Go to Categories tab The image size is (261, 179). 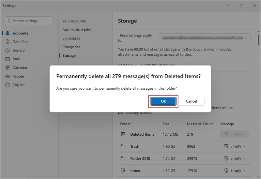(x=71, y=47)
